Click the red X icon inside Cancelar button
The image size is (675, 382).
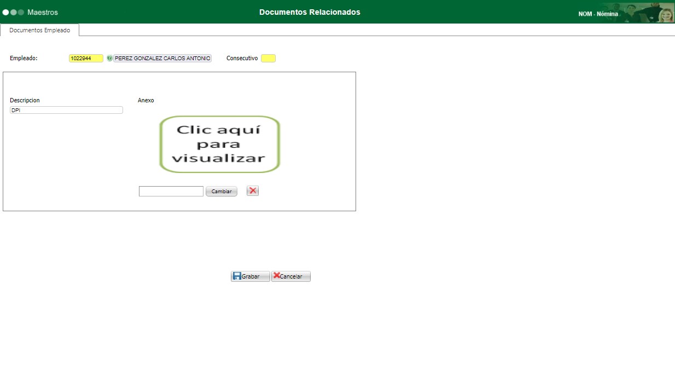coord(276,276)
